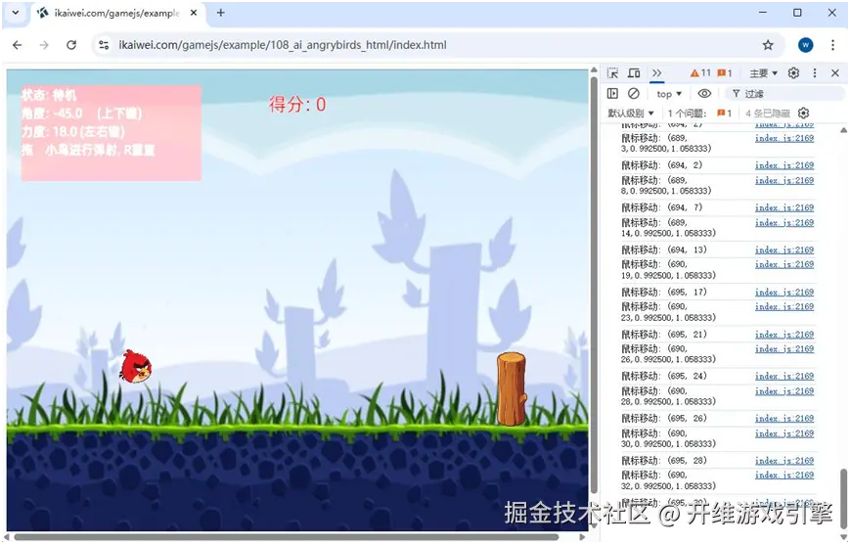
Task: Create a live expression via eye icon
Action: (704, 93)
